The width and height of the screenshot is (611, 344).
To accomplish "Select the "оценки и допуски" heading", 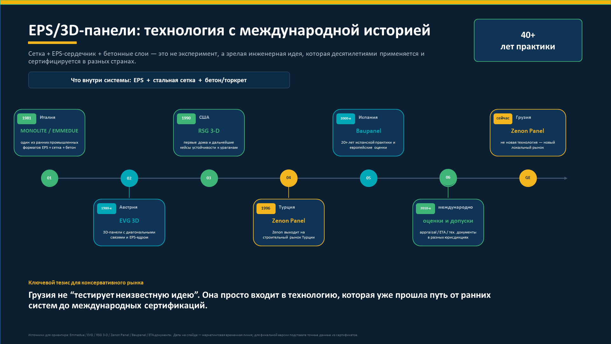I will [448, 221].
